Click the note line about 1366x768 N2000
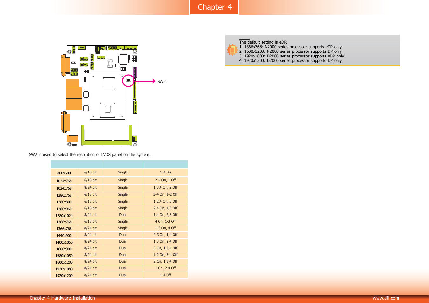The width and height of the screenshot is (429, 303). coord(291,47)
